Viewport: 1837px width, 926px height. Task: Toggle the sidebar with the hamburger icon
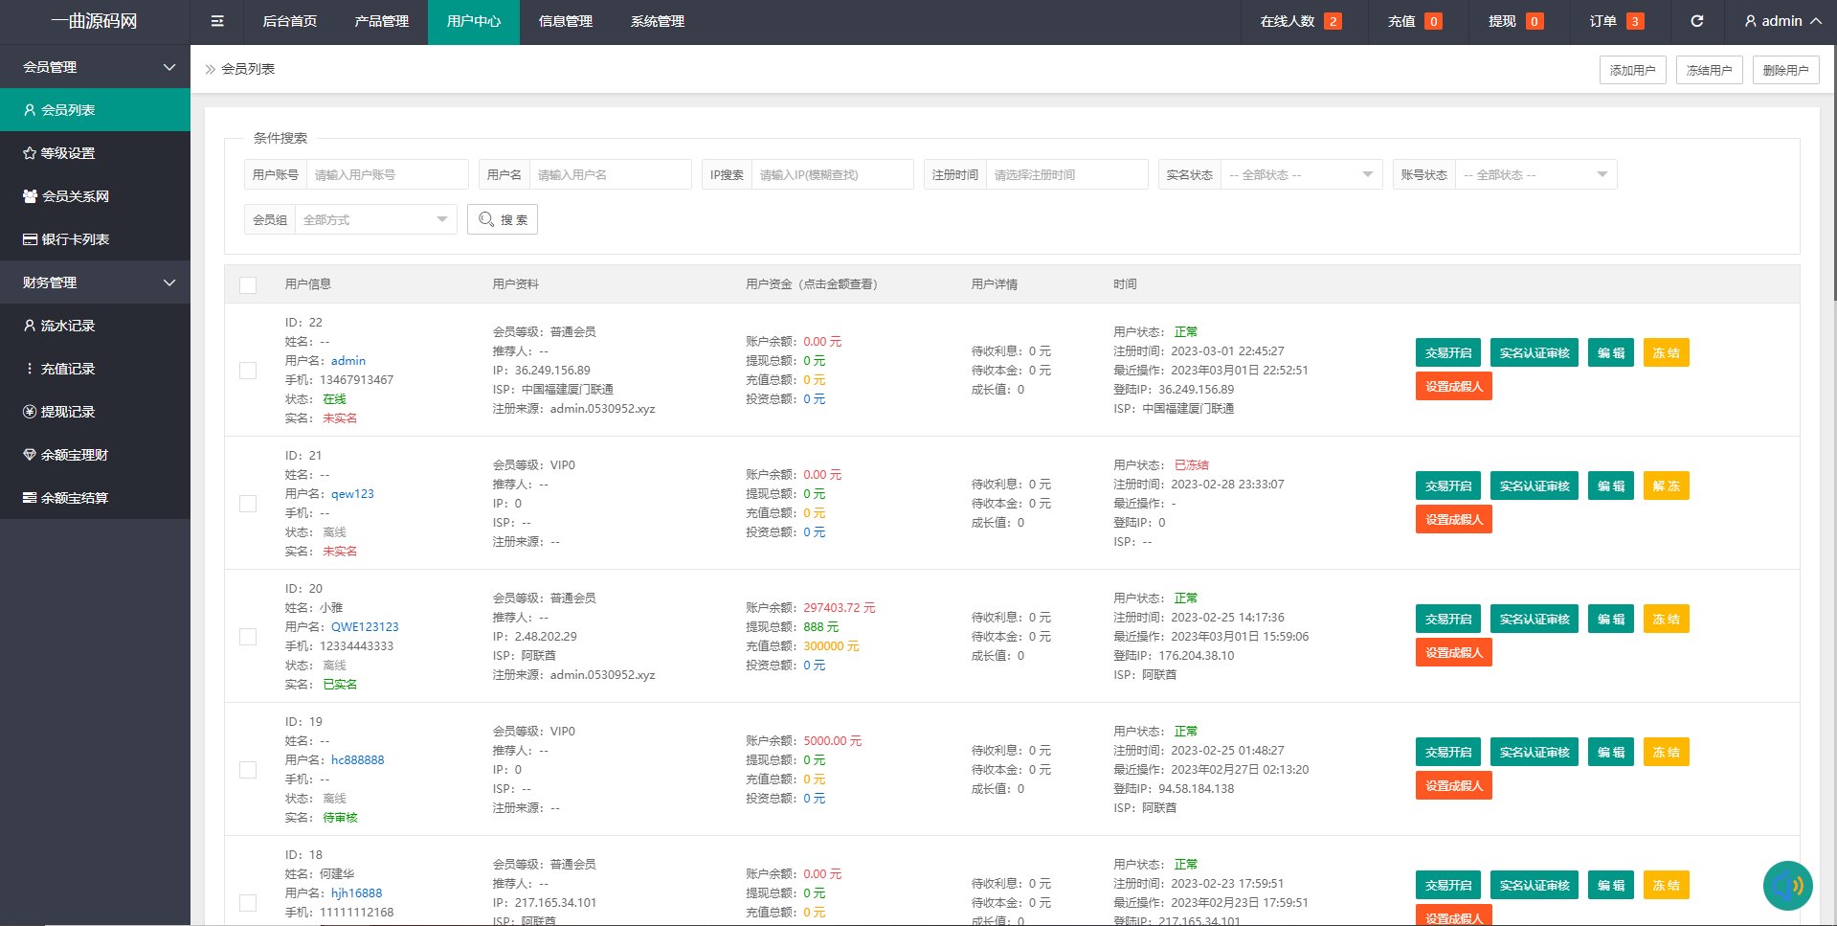[x=216, y=21]
